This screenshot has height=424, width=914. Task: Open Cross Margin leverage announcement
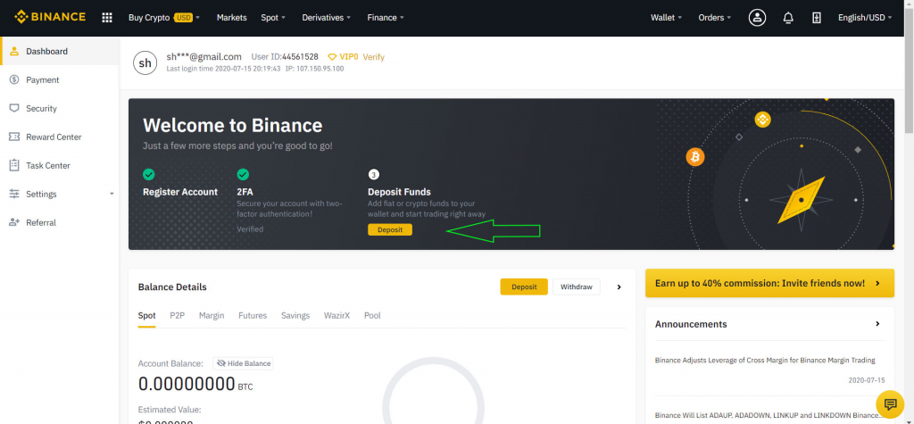coord(765,361)
